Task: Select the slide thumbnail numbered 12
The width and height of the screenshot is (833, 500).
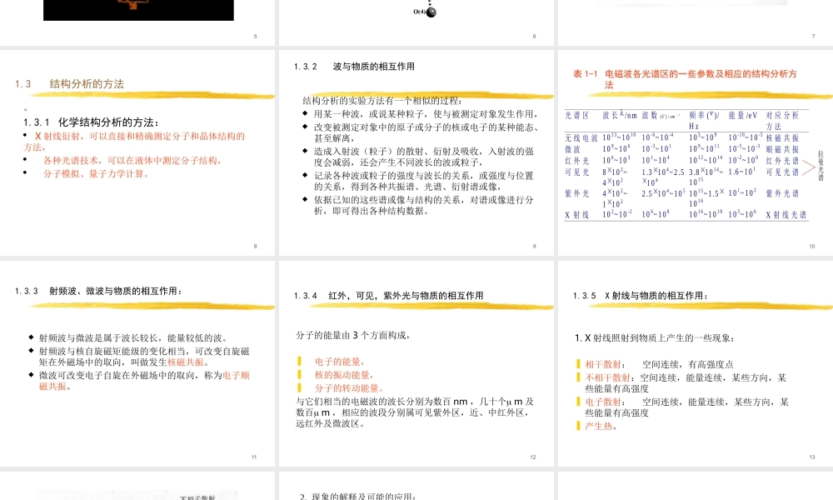Action: 416,363
